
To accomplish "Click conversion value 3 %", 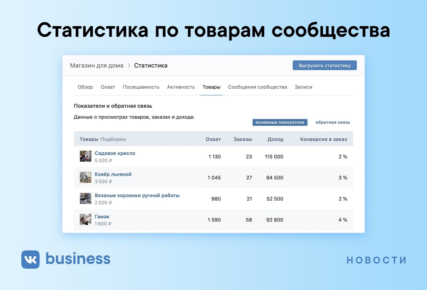I will coord(343,178).
